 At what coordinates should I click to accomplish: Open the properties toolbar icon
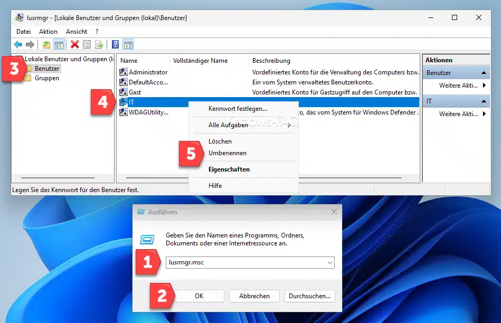click(x=87, y=44)
